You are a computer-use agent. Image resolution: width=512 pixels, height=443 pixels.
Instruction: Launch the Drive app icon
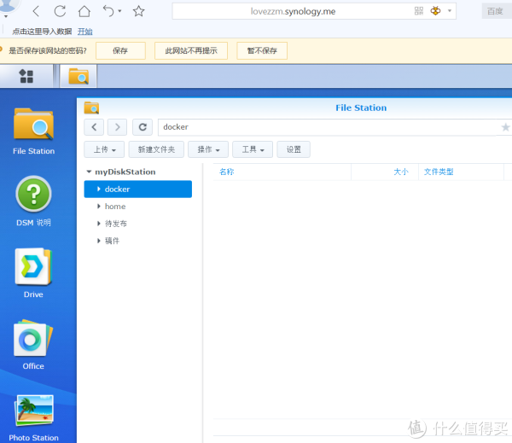pyautogui.click(x=33, y=271)
